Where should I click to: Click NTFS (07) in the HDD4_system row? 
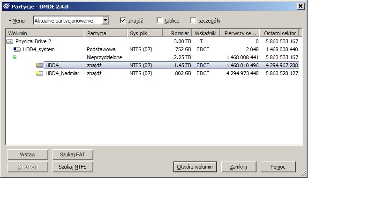tap(141, 49)
